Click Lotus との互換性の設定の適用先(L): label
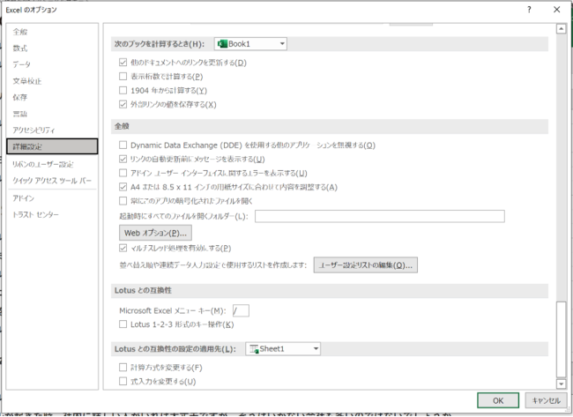Image resolution: width=573 pixels, height=417 pixels. coord(175,349)
